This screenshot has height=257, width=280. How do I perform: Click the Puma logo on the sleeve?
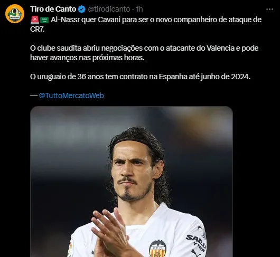(195, 253)
